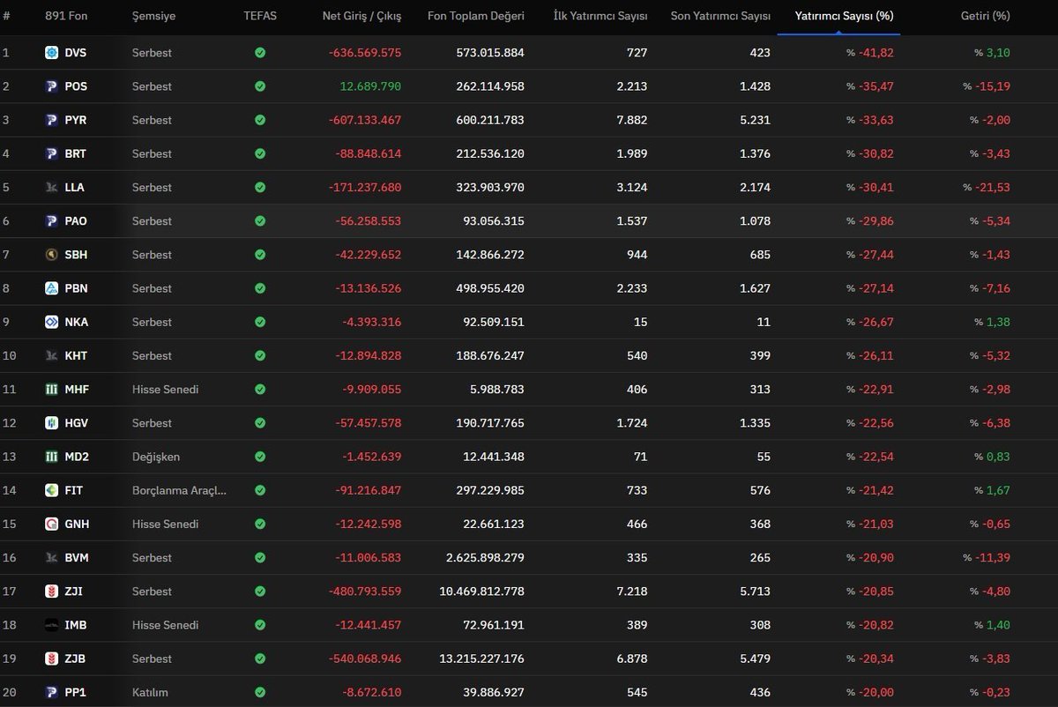This screenshot has width=1058, height=707.
Task: Click the PP1 fund logo icon
Action: [x=51, y=693]
